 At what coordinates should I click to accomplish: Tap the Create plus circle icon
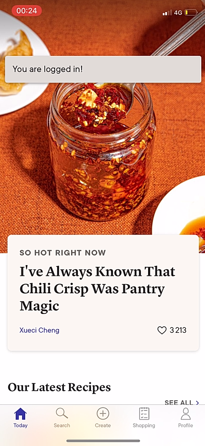tap(103, 413)
